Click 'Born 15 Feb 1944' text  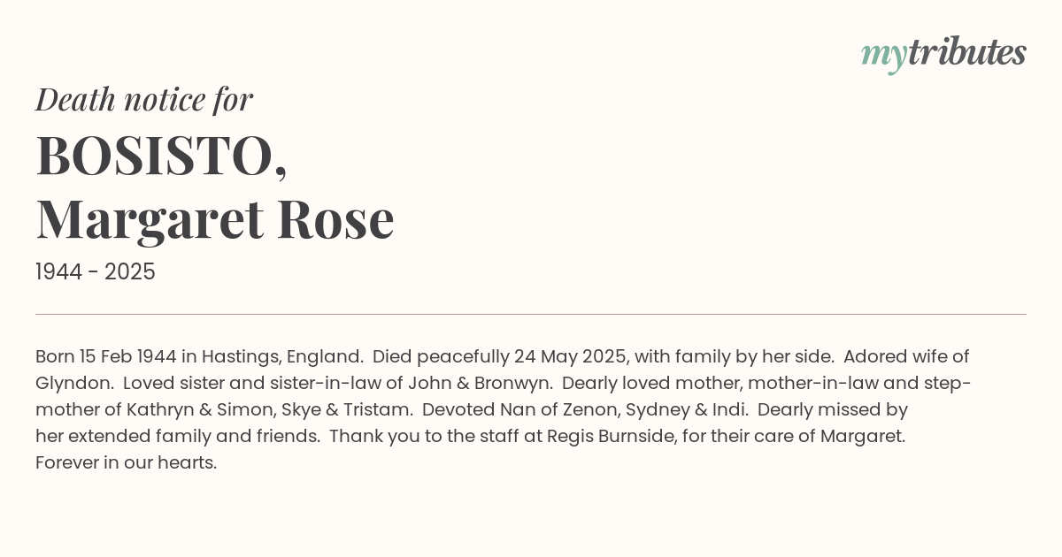[x=106, y=357]
